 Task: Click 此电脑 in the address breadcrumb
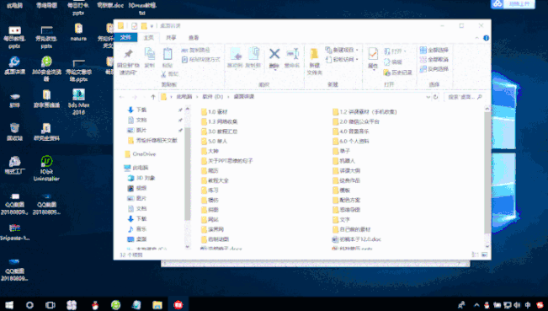pos(184,97)
